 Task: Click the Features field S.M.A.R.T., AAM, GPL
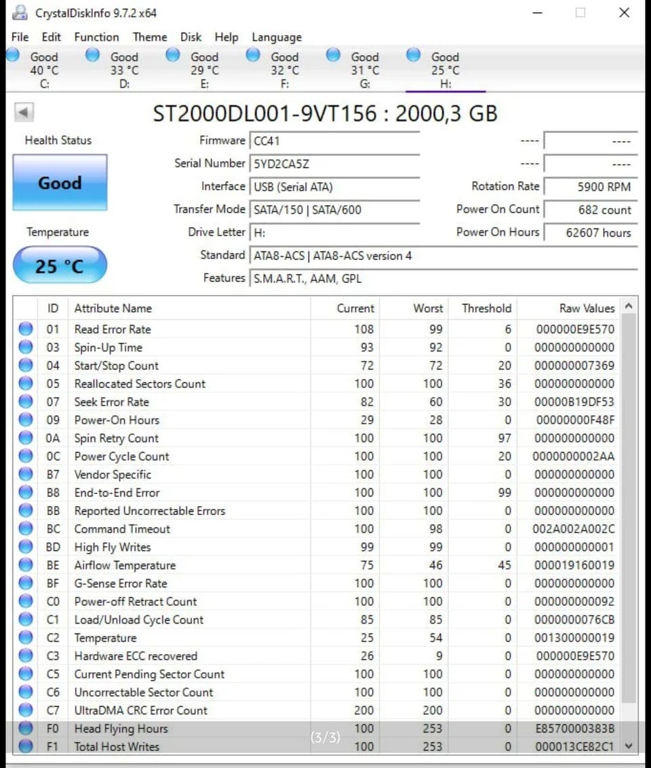tap(443, 279)
